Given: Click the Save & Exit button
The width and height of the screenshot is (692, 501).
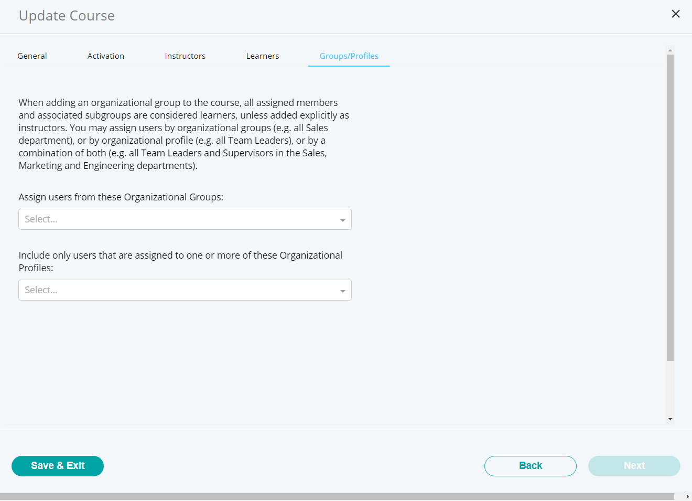Looking at the screenshot, I should pyautogui.click(x=57, y=466).
